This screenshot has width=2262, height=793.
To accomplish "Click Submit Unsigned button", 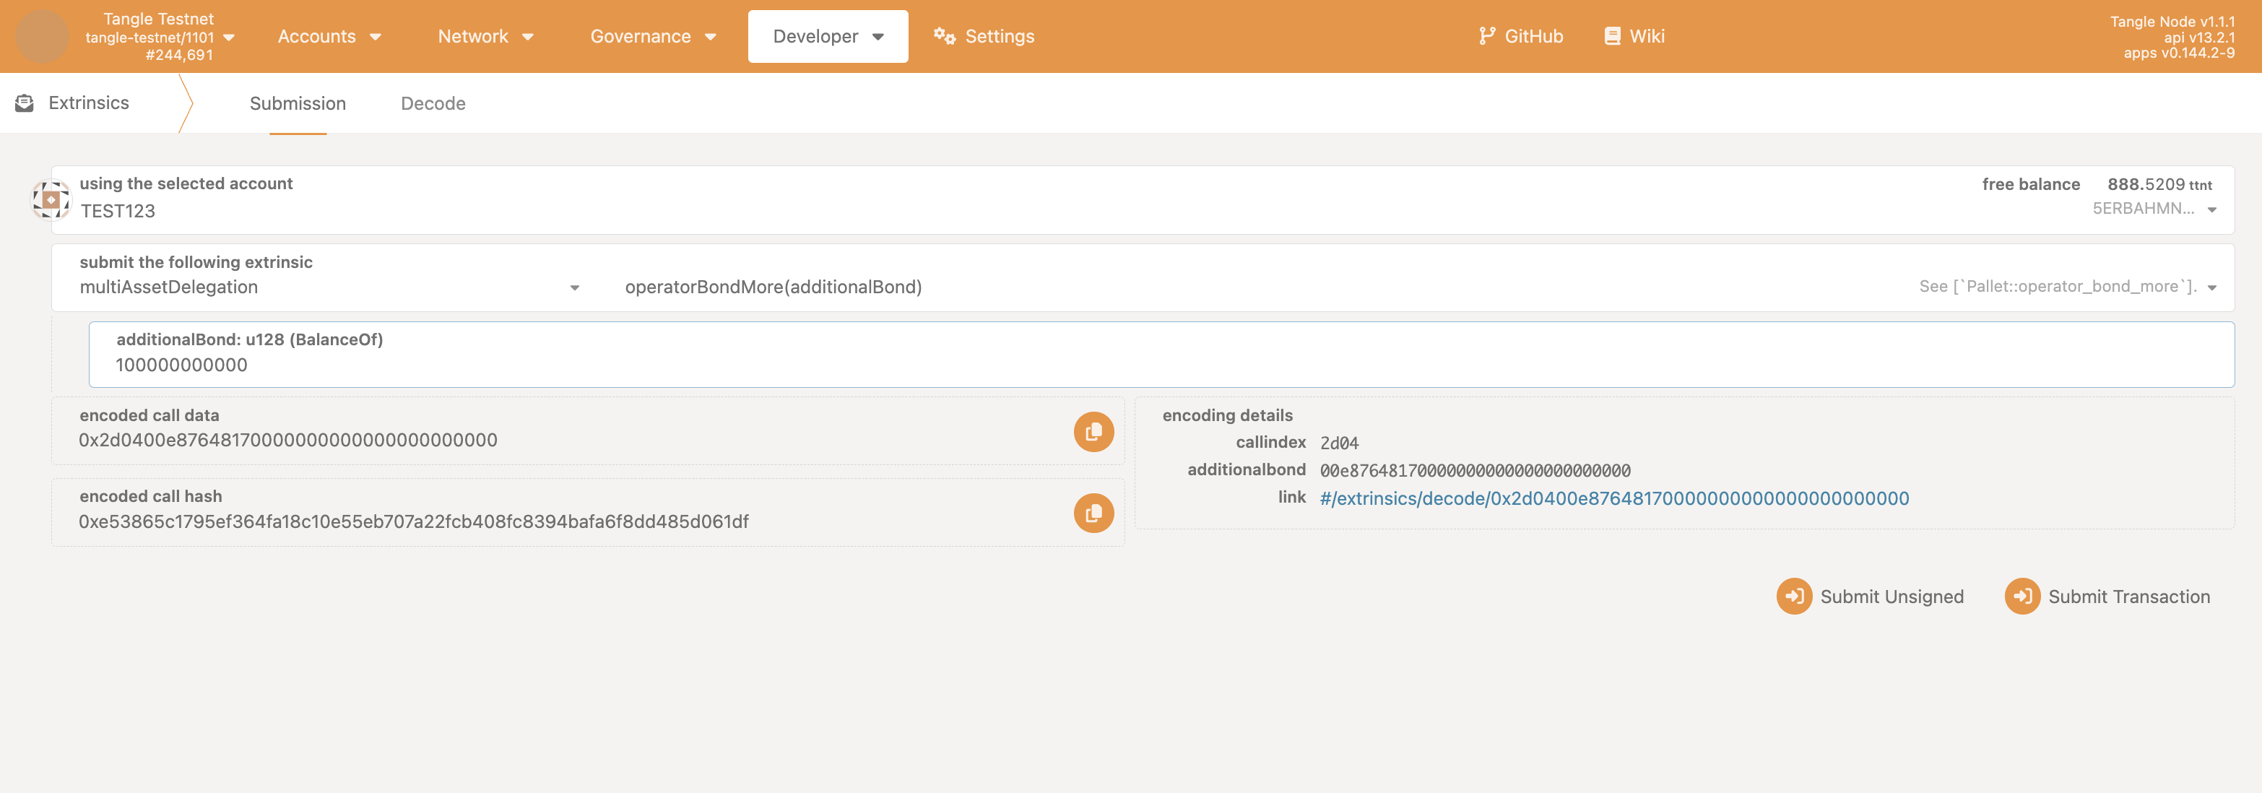I will pyautogui.click(x=1871, y=597).
